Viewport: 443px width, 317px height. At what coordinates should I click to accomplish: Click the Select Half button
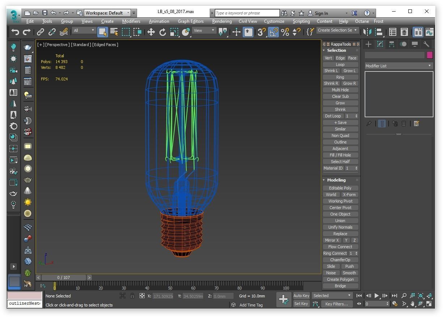(340, 162)
